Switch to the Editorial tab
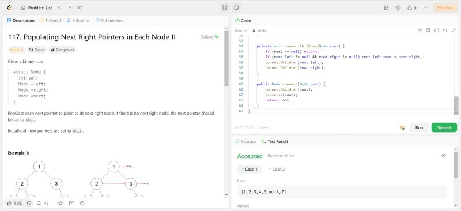 [50, 21]
